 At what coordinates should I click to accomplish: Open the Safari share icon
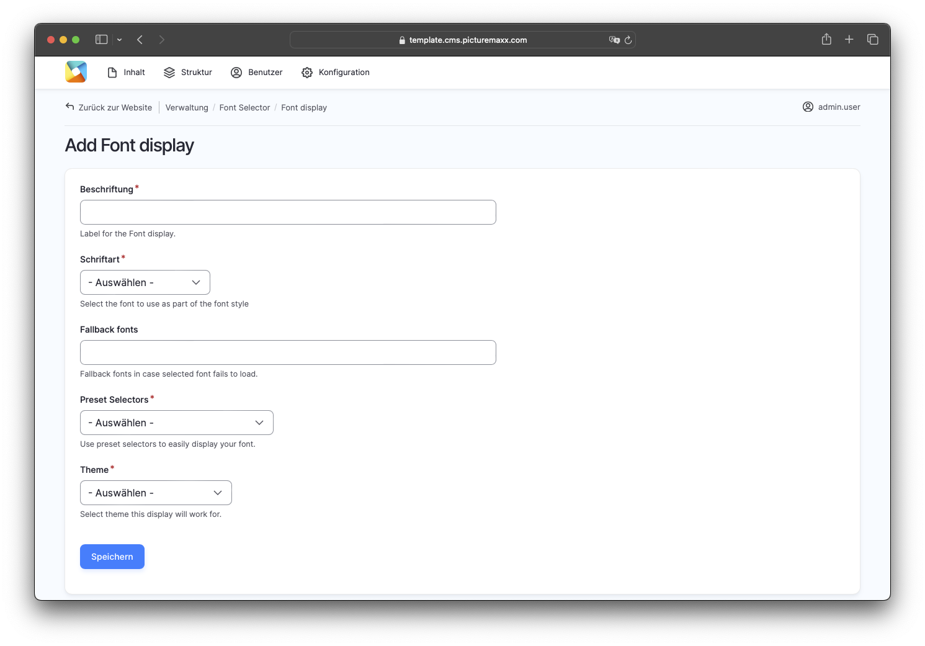pos(826,39)
